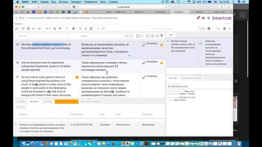
Task: Toggle the case-sensitive search checkbox
Action: coord(138,36)
